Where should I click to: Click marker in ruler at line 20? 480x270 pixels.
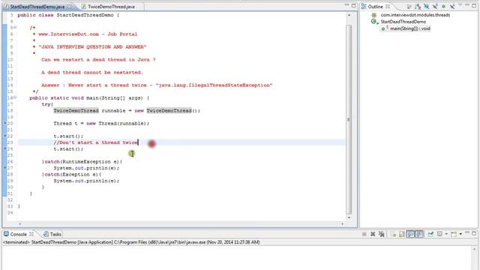[5, 123]
